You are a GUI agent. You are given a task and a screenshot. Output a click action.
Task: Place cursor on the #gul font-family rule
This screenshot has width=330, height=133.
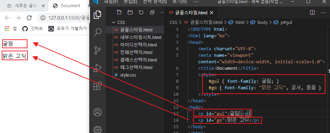tap(243, 81)
